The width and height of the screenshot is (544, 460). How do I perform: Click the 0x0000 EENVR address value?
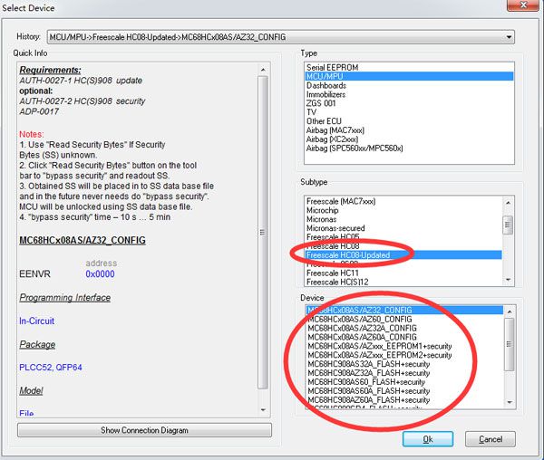(100, 274)
